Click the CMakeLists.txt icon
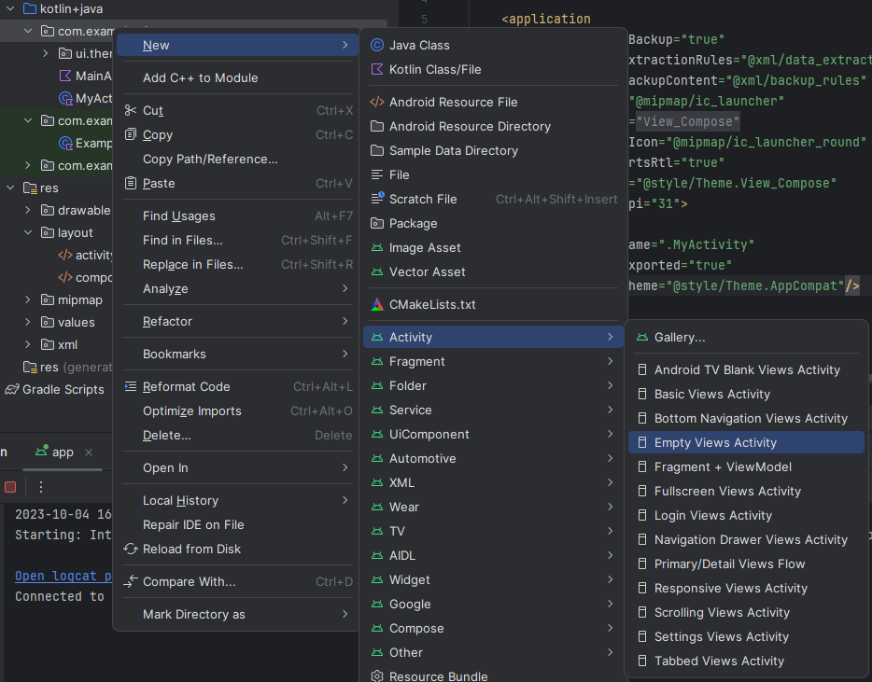Screen dimensions: 872x682 pos(377,304)
